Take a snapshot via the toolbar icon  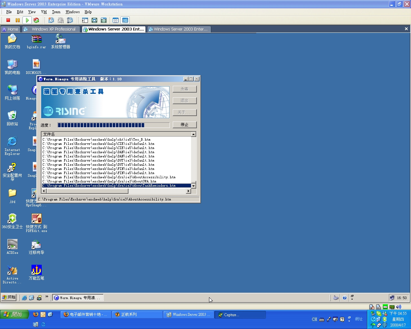click(x=51, y=20)
